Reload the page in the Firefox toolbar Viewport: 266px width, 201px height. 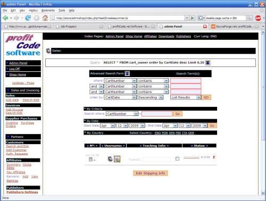point(28,18)
